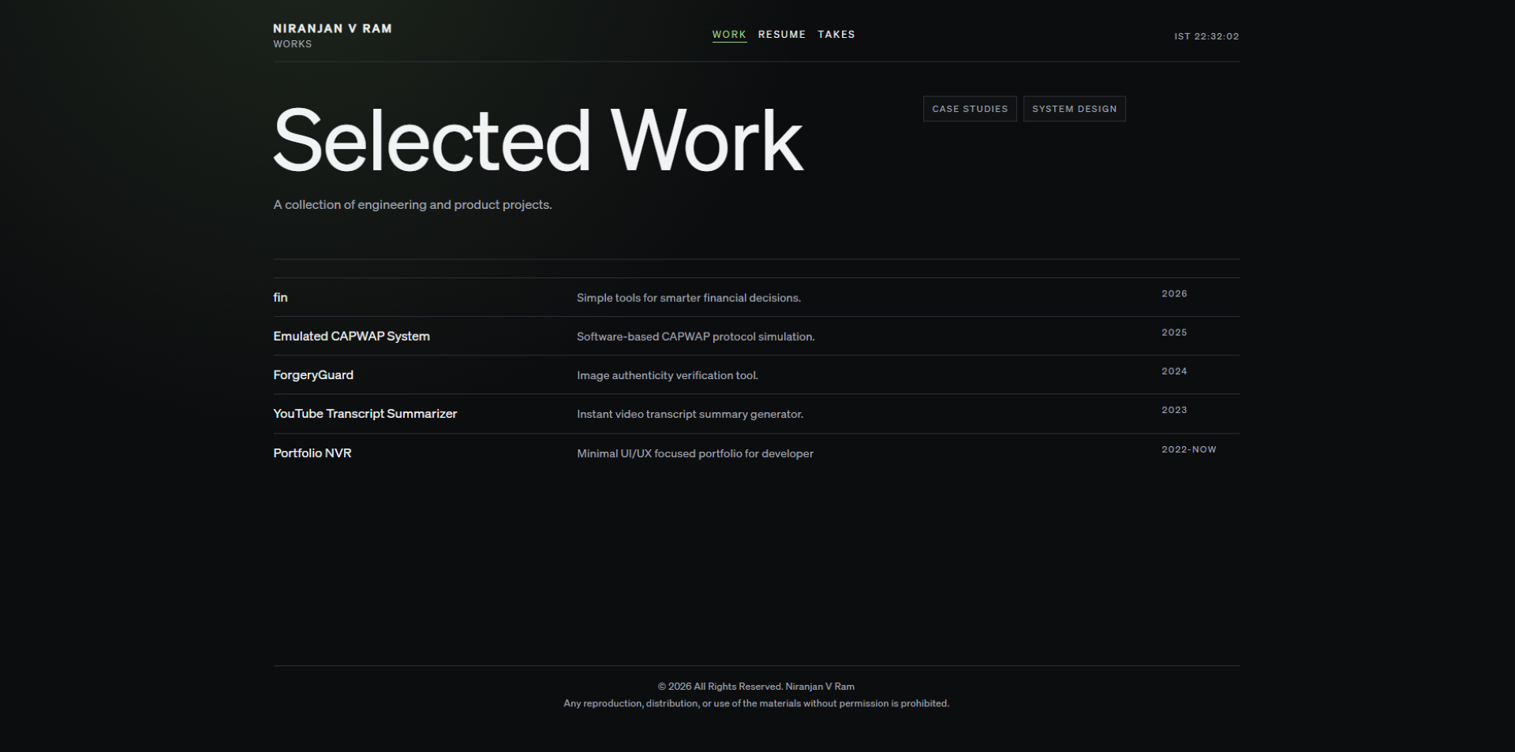The image size is (1515, 752).
Task: Open the WORK navigation item
Action: pos(729,35)
